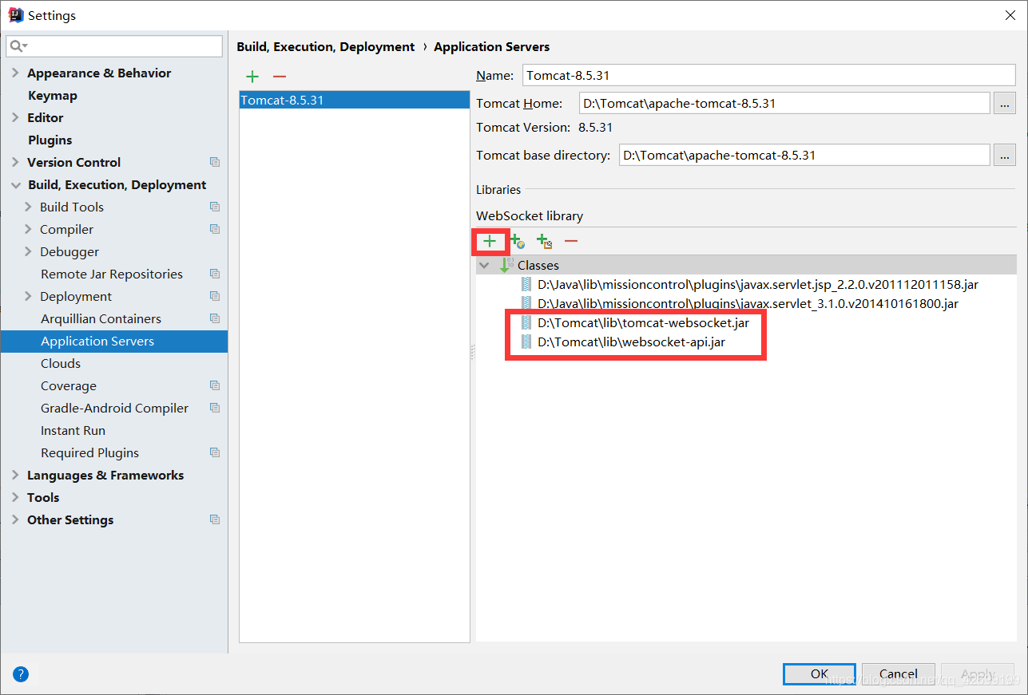1028x695 pixels.
Task: Browse for Tomcat base directory
Action: coord(1005,155)
